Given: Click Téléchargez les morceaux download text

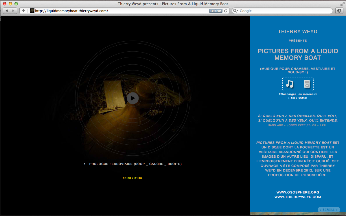Looking at the screenshot, I should 298,94.
